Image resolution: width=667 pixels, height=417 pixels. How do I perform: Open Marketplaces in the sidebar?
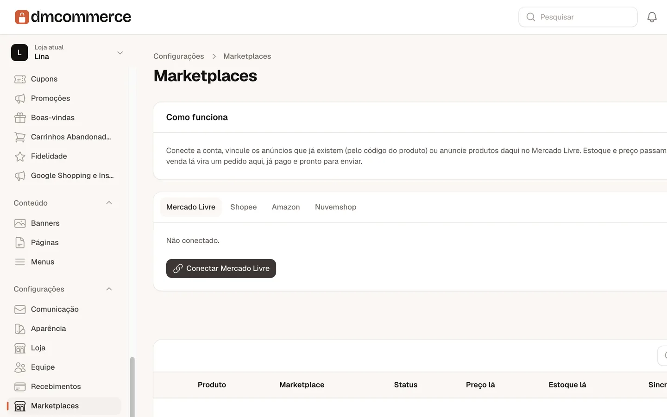(64, 406)
